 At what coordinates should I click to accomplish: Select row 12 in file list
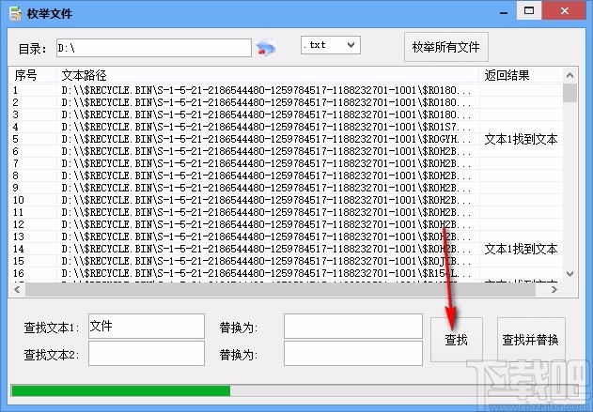286,224
